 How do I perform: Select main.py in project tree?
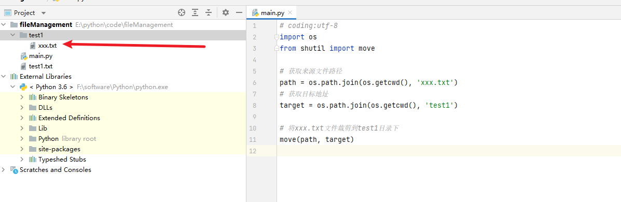pos(41,56)
